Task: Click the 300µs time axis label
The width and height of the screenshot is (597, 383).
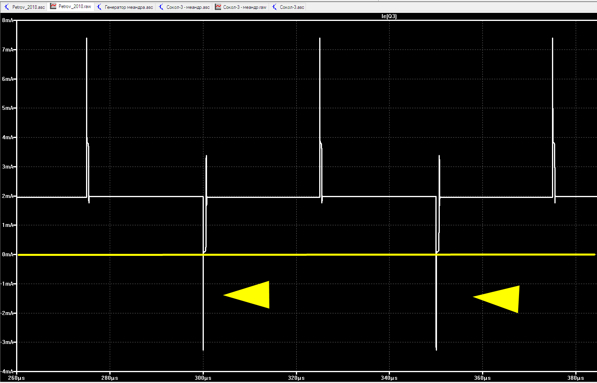Action: pyautogui.click(x=203, y=378)
